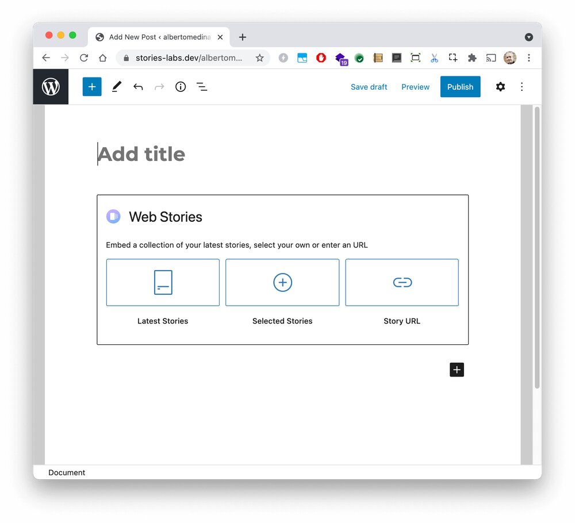Open the Extensions puzzle piece menu

coord(472,57)
